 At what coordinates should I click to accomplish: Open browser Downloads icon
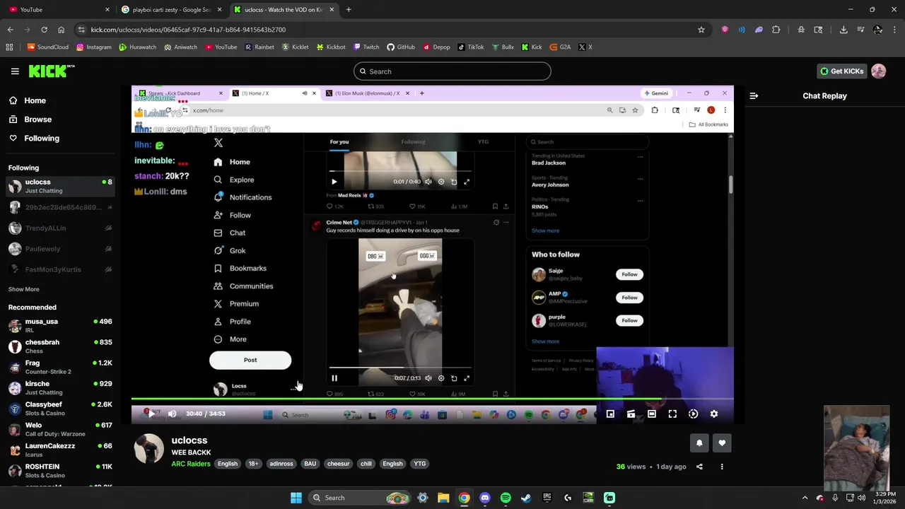843,30
